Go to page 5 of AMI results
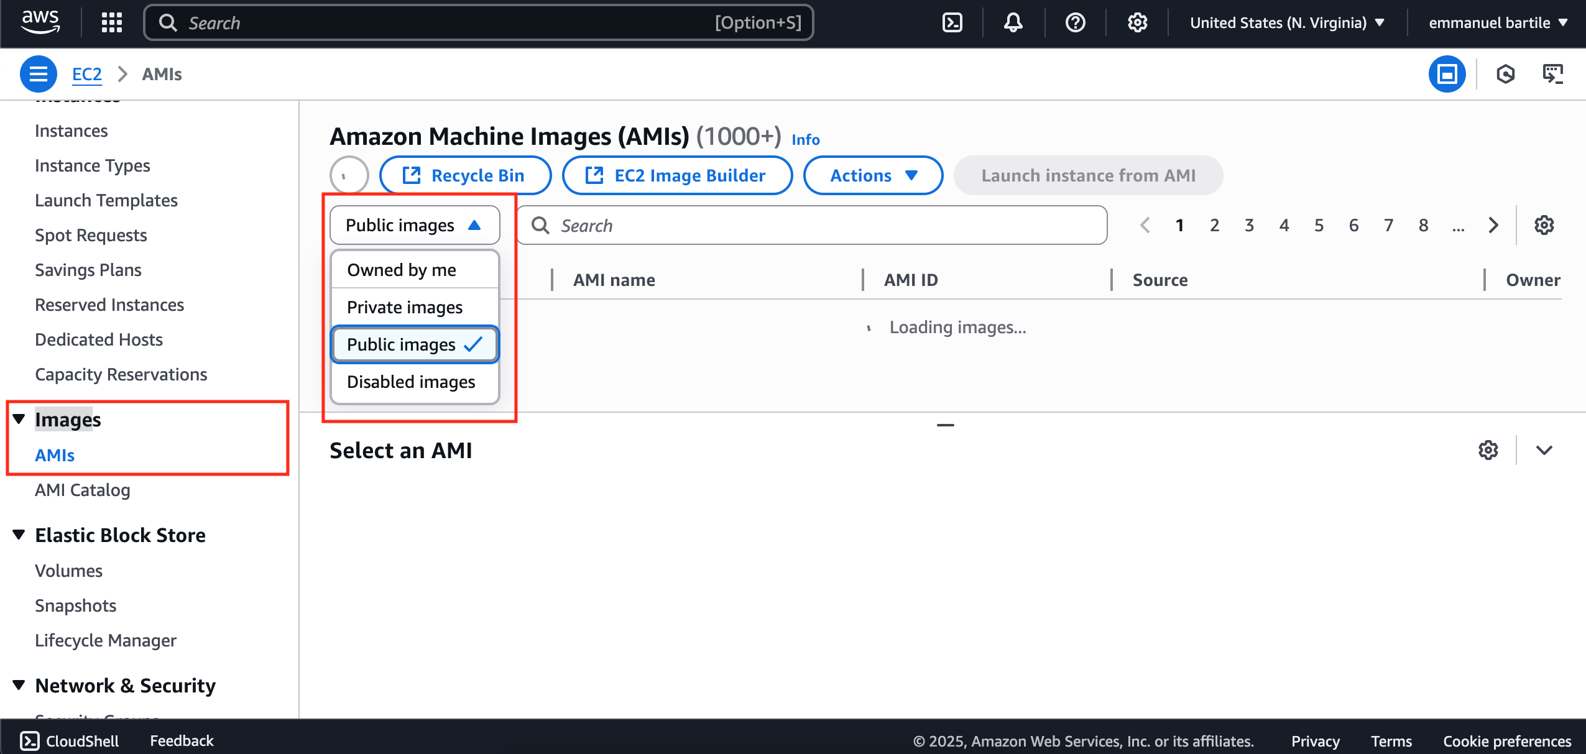The height and width of the screenshot is (754, 1586). coord(1319,225)
